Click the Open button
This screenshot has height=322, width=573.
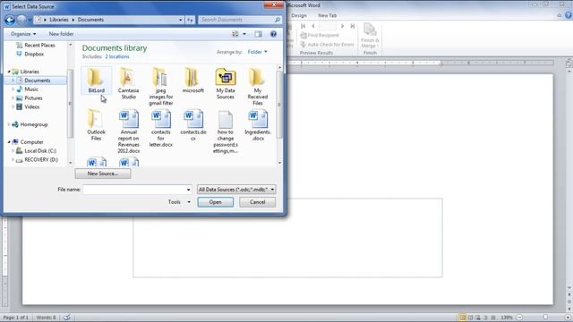(215, 202)
